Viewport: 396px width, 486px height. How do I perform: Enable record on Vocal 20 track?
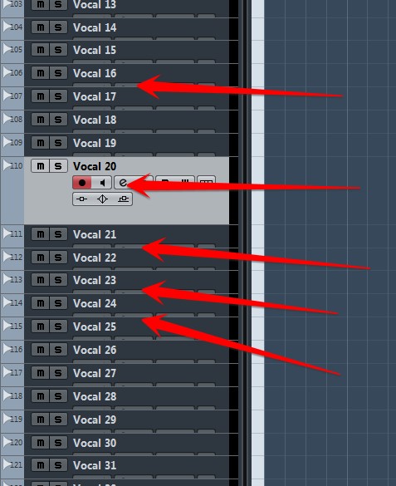tap(81, 182)
